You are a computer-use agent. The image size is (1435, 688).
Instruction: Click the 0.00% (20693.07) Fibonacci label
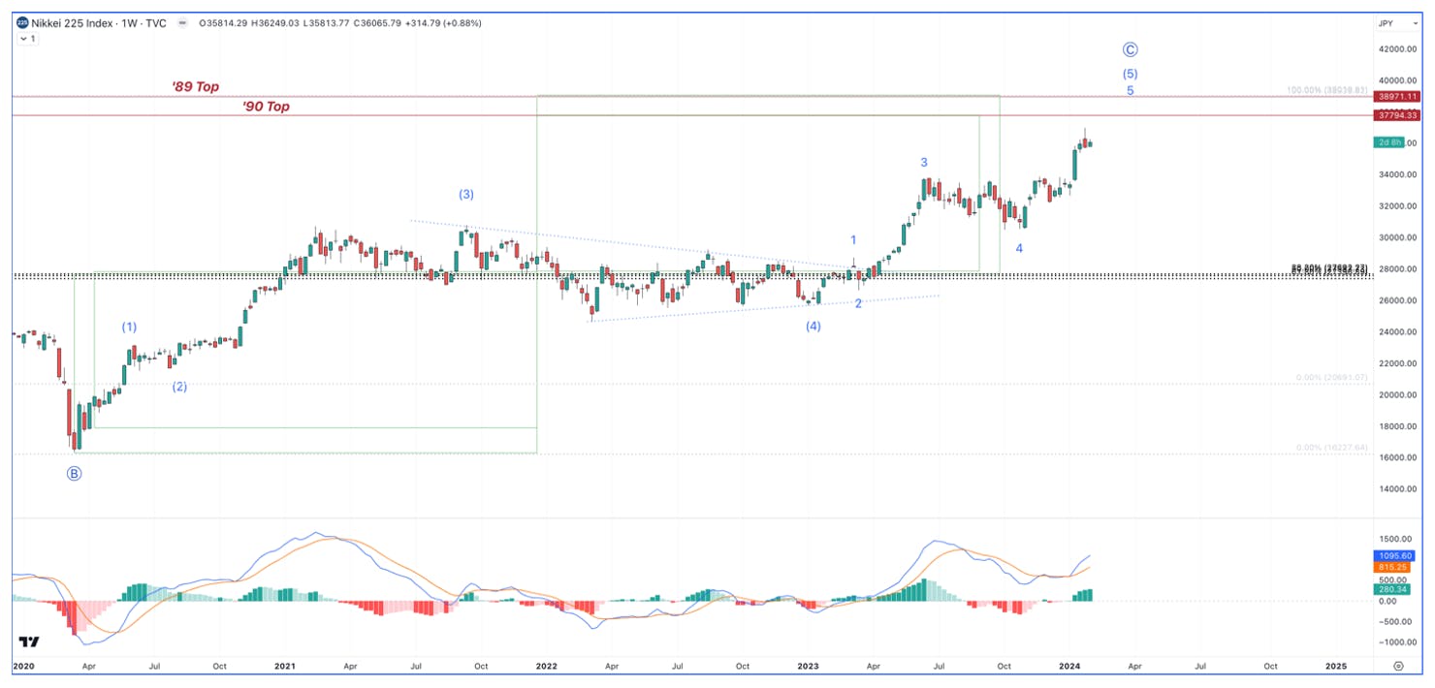1331,377
